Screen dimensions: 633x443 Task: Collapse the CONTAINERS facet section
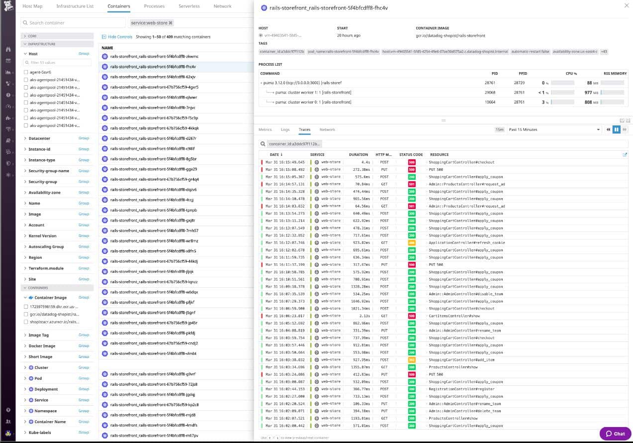coord(57,288)
